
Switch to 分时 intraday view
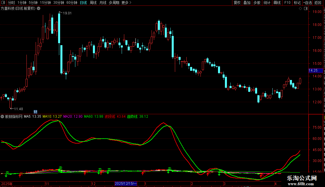tap(12, 3)
